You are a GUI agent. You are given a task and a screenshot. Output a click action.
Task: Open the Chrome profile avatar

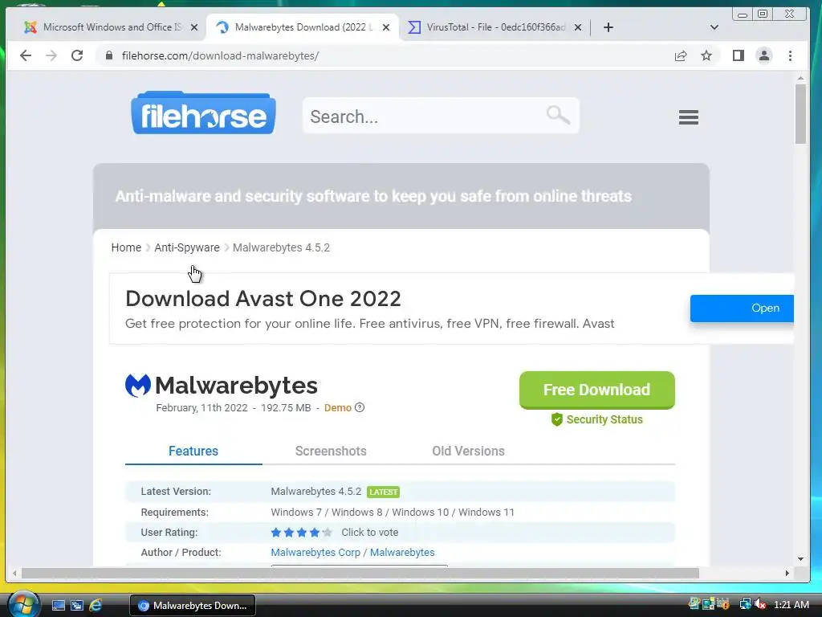click(764, 55)
